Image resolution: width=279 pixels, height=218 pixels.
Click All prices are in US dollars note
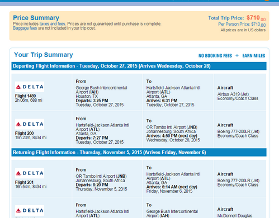click(243, 30)
